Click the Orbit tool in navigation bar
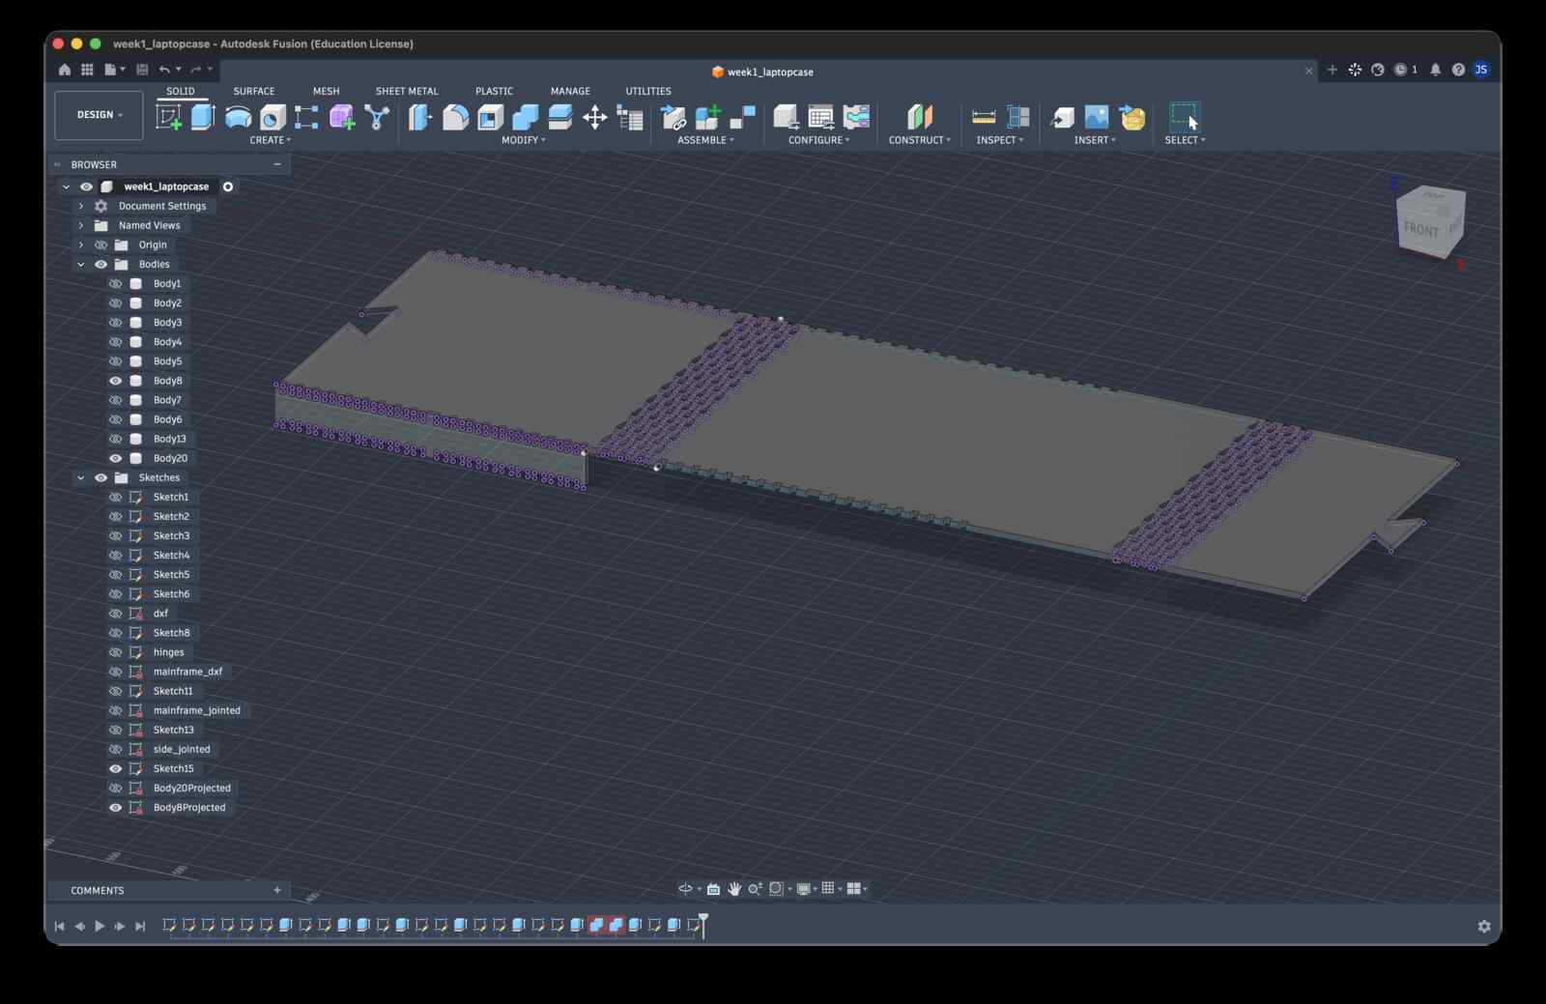Screen dimensions: 1546x1004 click(x=685, y=889)
